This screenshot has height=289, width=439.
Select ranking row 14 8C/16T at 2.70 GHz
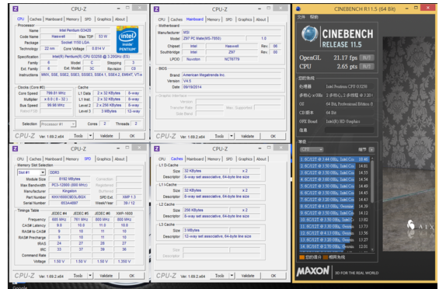334,246
